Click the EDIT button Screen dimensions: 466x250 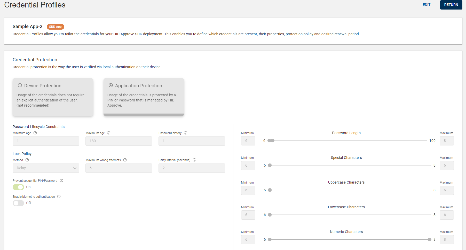pos(426,5)
